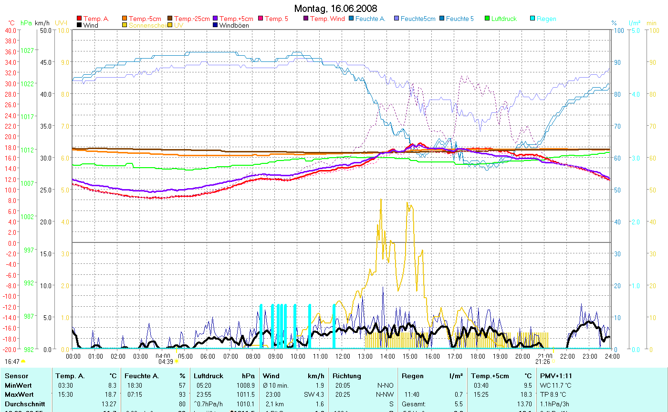Click the chart title Montag, 16.06.2008
Viewport: 668px width, 412px height.
pyautogui.click(x=335, y=9)
